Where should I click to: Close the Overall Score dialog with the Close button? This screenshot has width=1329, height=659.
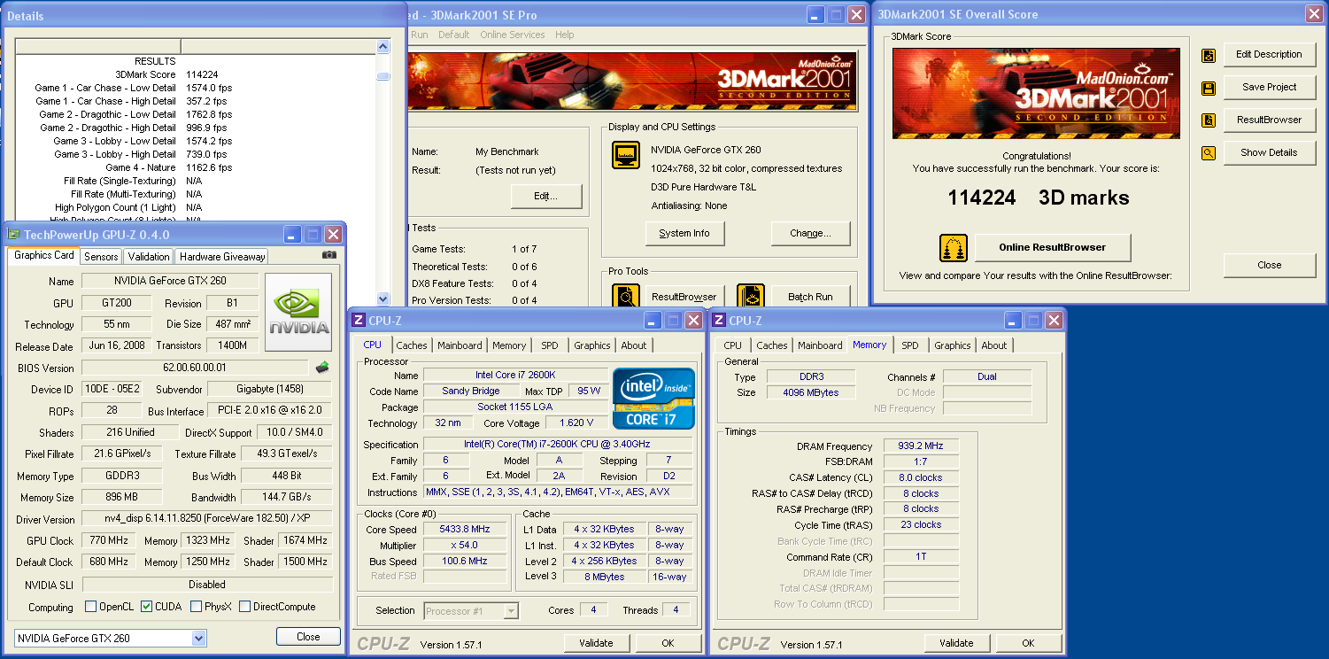coord(1269,265)
